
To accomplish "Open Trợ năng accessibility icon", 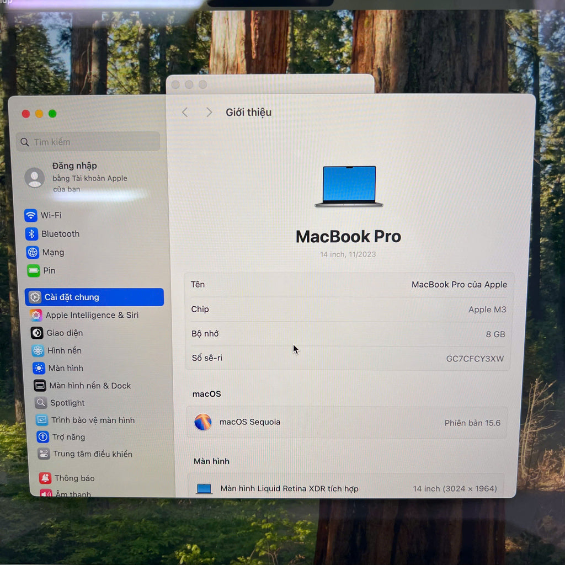I will pos(43,437).
